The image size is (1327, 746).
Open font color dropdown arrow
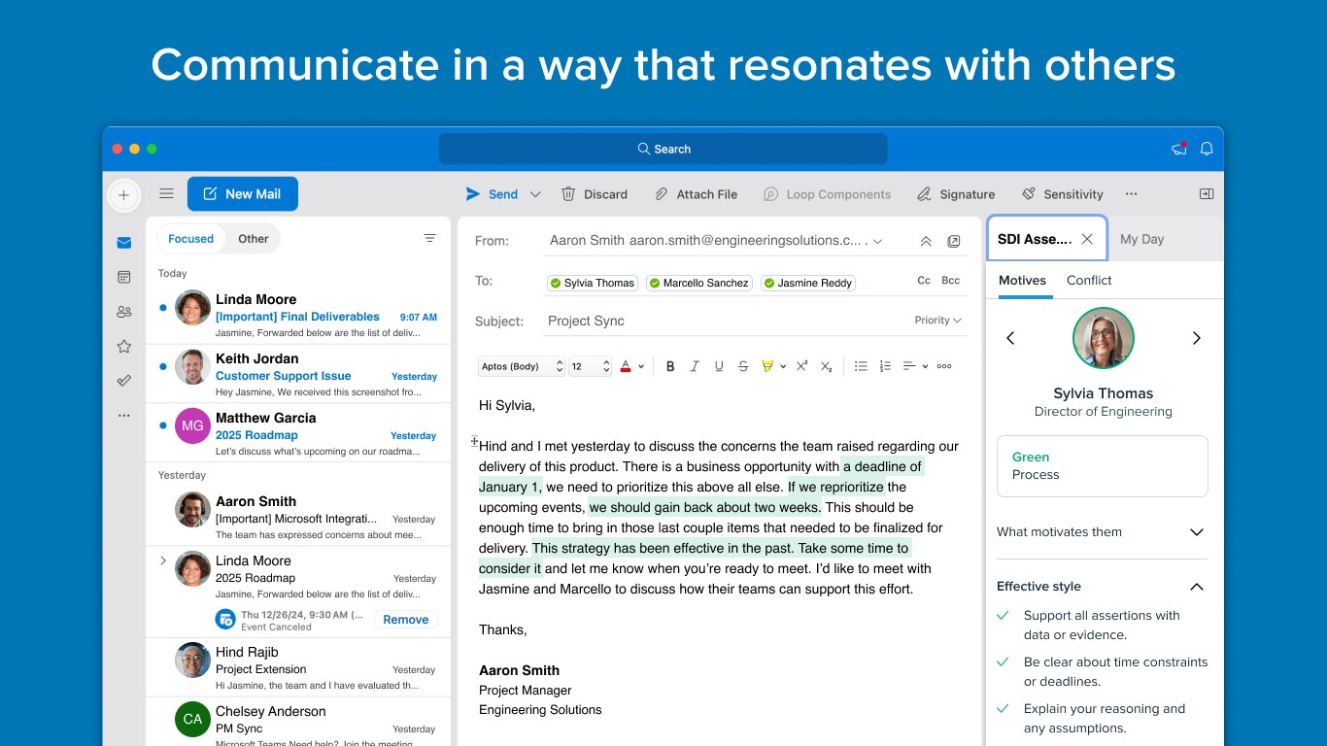click(641, 366)
